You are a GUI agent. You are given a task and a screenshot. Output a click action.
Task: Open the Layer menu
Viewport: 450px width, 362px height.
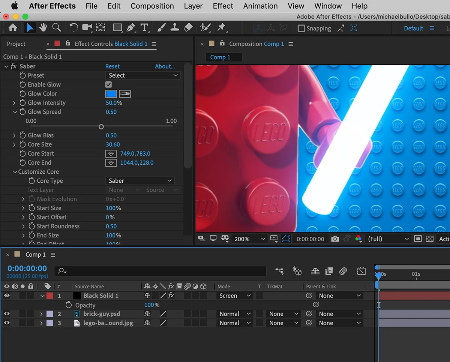(x=193, y=6)
